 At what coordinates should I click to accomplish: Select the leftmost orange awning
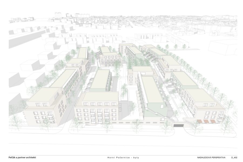pyautogui.click(x=200, y=122)
